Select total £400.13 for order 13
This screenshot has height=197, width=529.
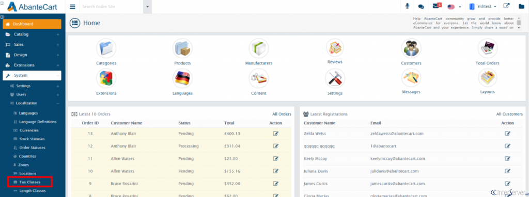pos(232,134)
